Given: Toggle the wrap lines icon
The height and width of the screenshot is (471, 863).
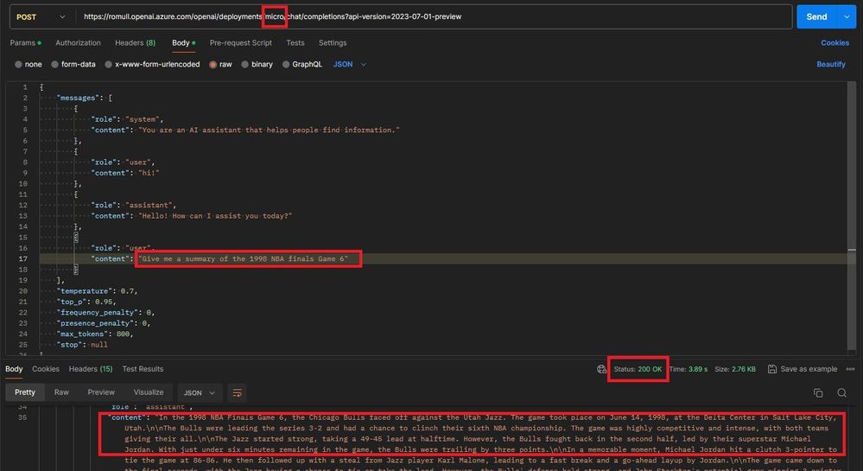Looking at the screenshot, I should click(x=237, y=392).
